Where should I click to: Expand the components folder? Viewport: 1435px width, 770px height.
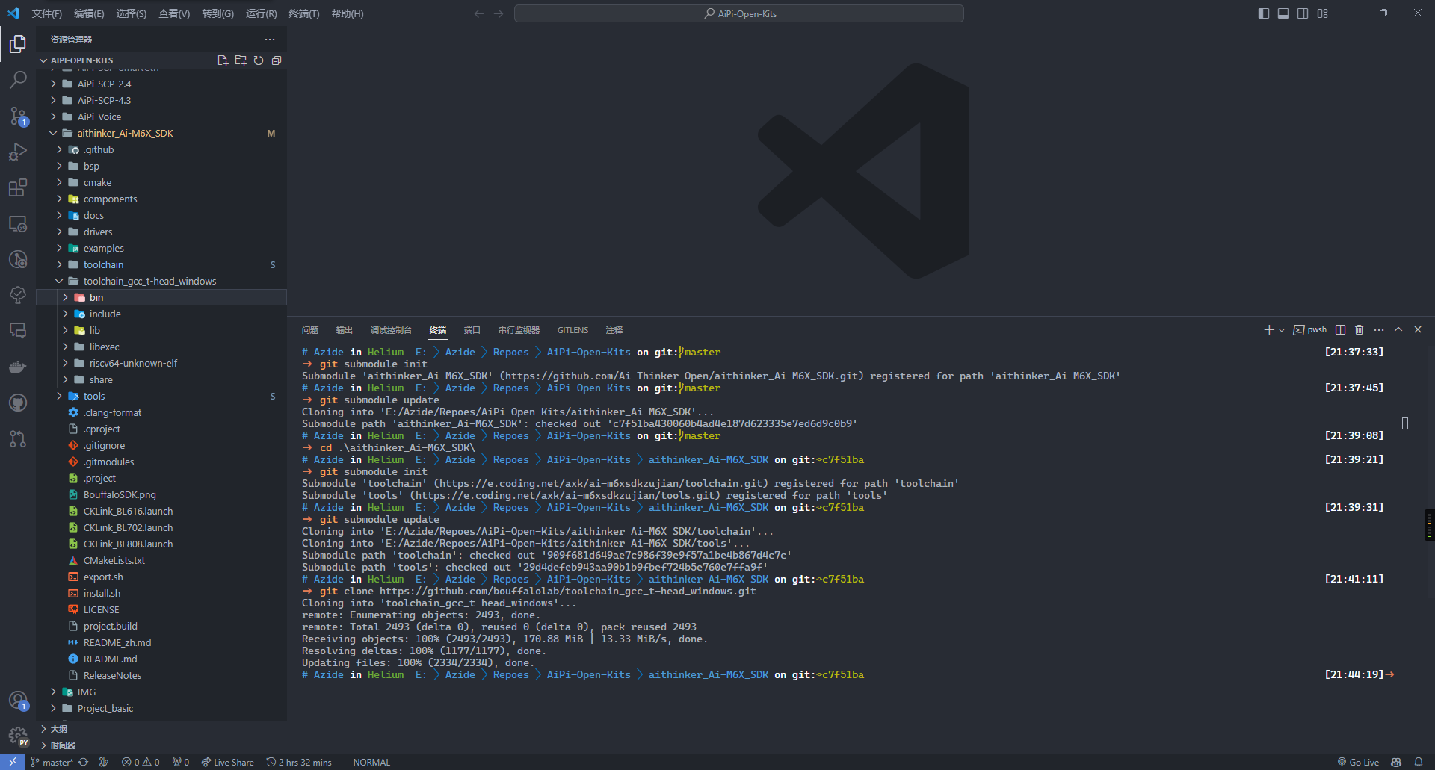[x=59, y=199]
